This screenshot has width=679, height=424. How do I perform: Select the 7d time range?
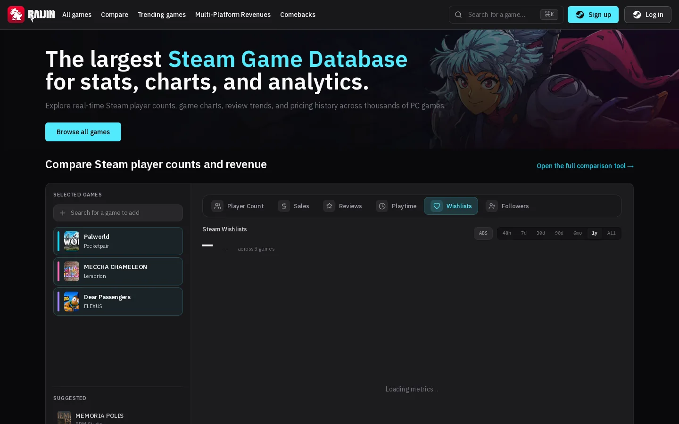(524, 233)
